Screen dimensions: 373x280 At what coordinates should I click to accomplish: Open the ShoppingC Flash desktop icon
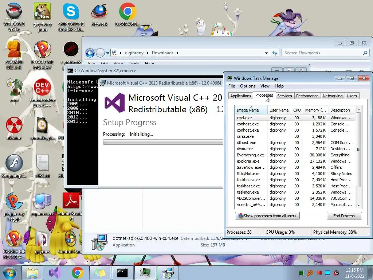[14, 166]
